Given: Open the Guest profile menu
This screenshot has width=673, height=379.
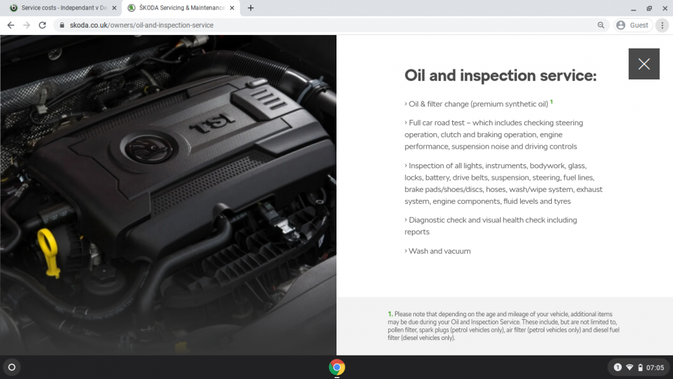Looking at the screenshot, I should [633, 26].
